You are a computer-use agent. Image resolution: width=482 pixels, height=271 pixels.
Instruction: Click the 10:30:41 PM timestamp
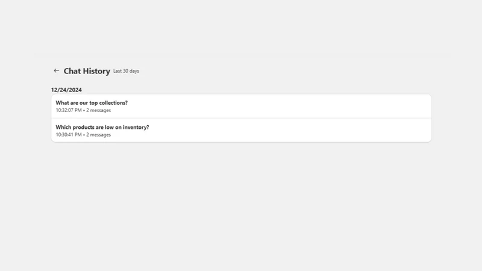[x=69, y=134]
